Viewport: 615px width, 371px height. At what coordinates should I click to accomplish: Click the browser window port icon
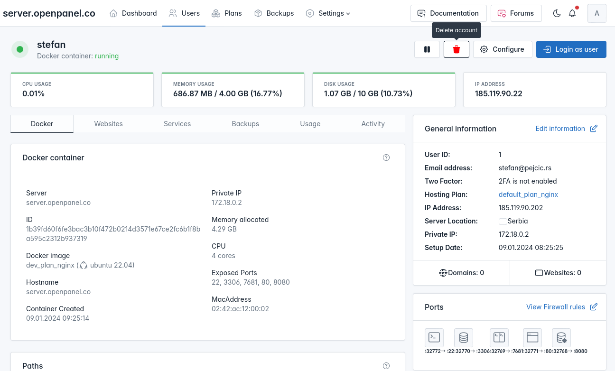point(532,337)
